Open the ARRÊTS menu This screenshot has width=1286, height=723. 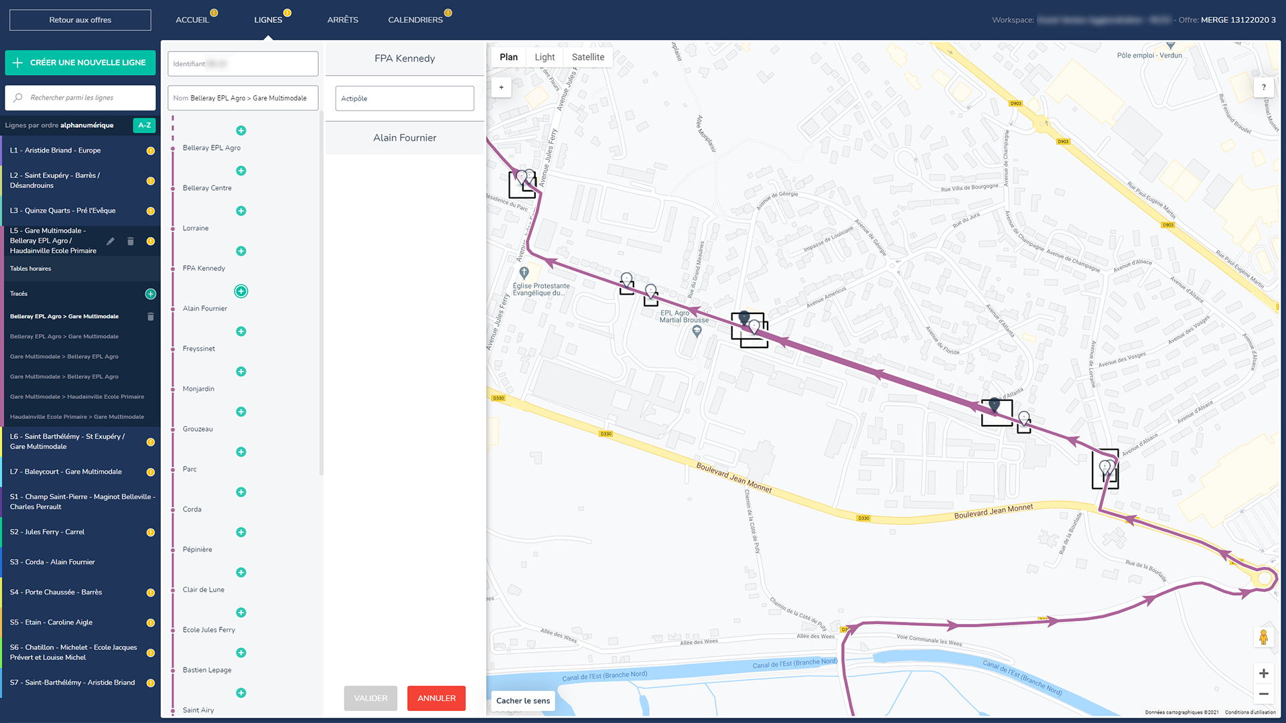[x=342, y=20]
